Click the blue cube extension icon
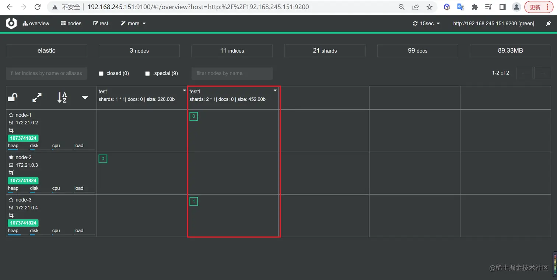The width and height of the screenshot is (557, 280). click(x=446, y=7)
